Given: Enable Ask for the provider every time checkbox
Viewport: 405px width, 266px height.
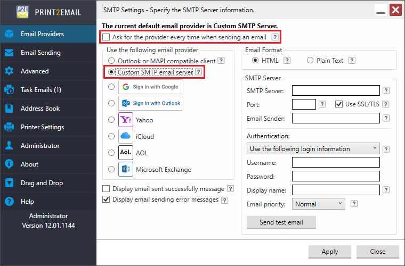Looking at the screenshot, I should tap(106, 37).
